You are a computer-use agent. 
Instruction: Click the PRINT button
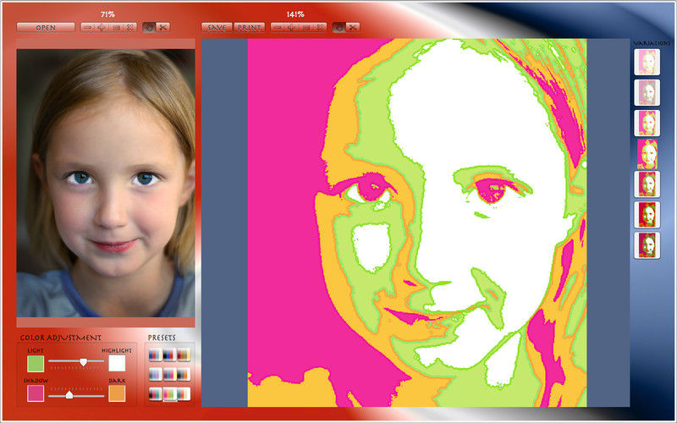249,27
